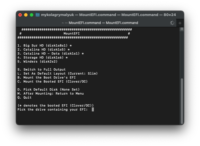Click the split pane icon above scrollbar

click(182, 29)
